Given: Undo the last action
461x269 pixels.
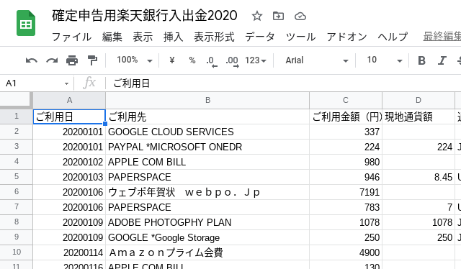Looking at the screenshot, I should (x=32, y=60).
